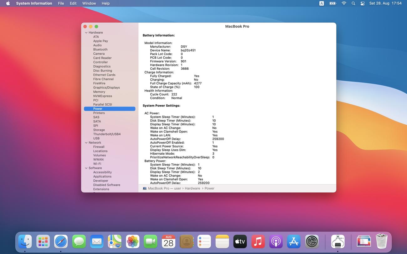Open Podcasts app in the Dock
407x254 pixels.
tap(276, 242)
